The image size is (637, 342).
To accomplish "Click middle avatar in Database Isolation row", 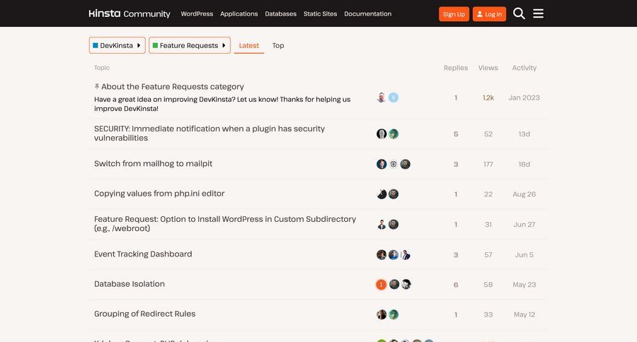I will point(394,284).
